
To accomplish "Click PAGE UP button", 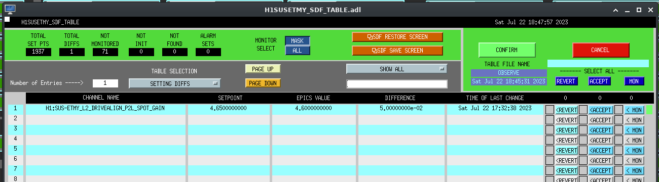I will click(x=263, y=69).
